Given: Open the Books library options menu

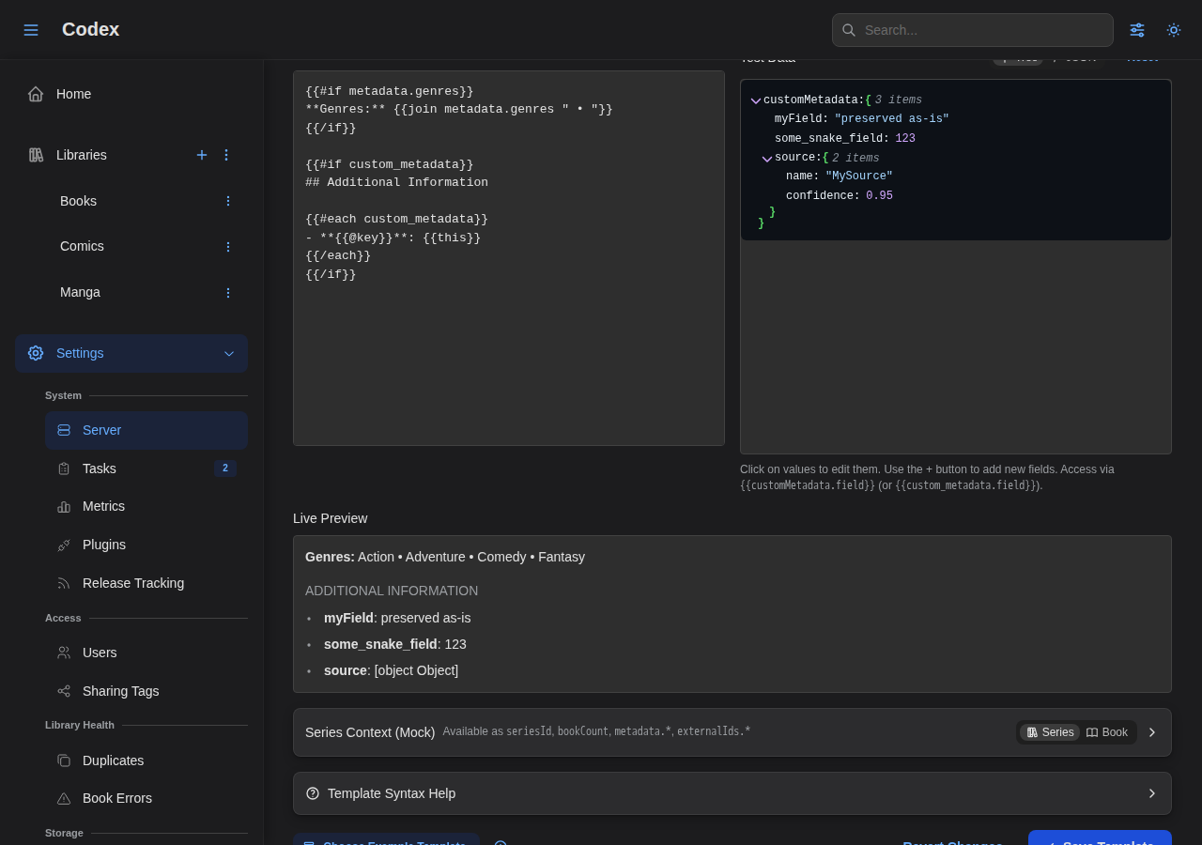Looking at the screenshot, I should 227,201.
